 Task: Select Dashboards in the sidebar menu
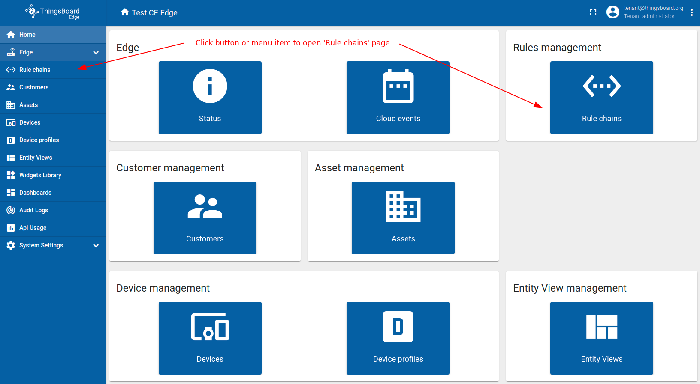[x=53, y=193]
